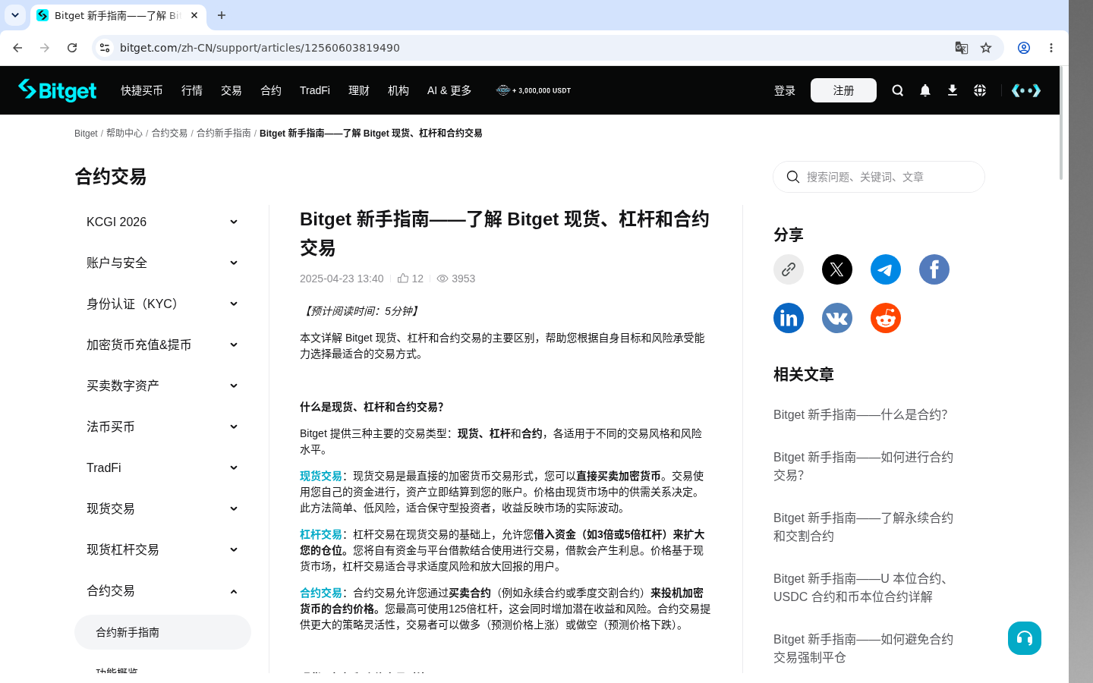Viewport: 1093px width, 683px height.
Task: Expand the 法币买币 section
Action: coord(162,426)
